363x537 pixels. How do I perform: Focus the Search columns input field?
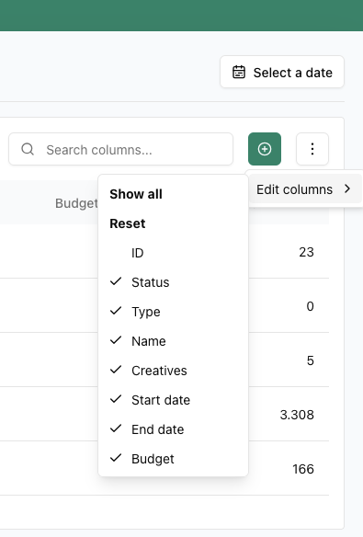[120, 149]
